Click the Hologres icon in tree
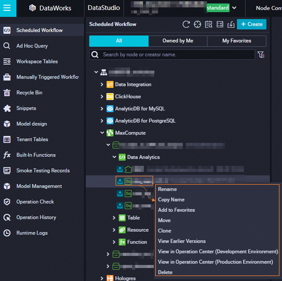Image resolution: width=282 pixels, height=281 pixels. 110,278
